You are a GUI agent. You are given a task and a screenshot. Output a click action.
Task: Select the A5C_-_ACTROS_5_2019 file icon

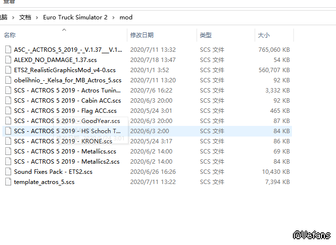click(8, 49)
